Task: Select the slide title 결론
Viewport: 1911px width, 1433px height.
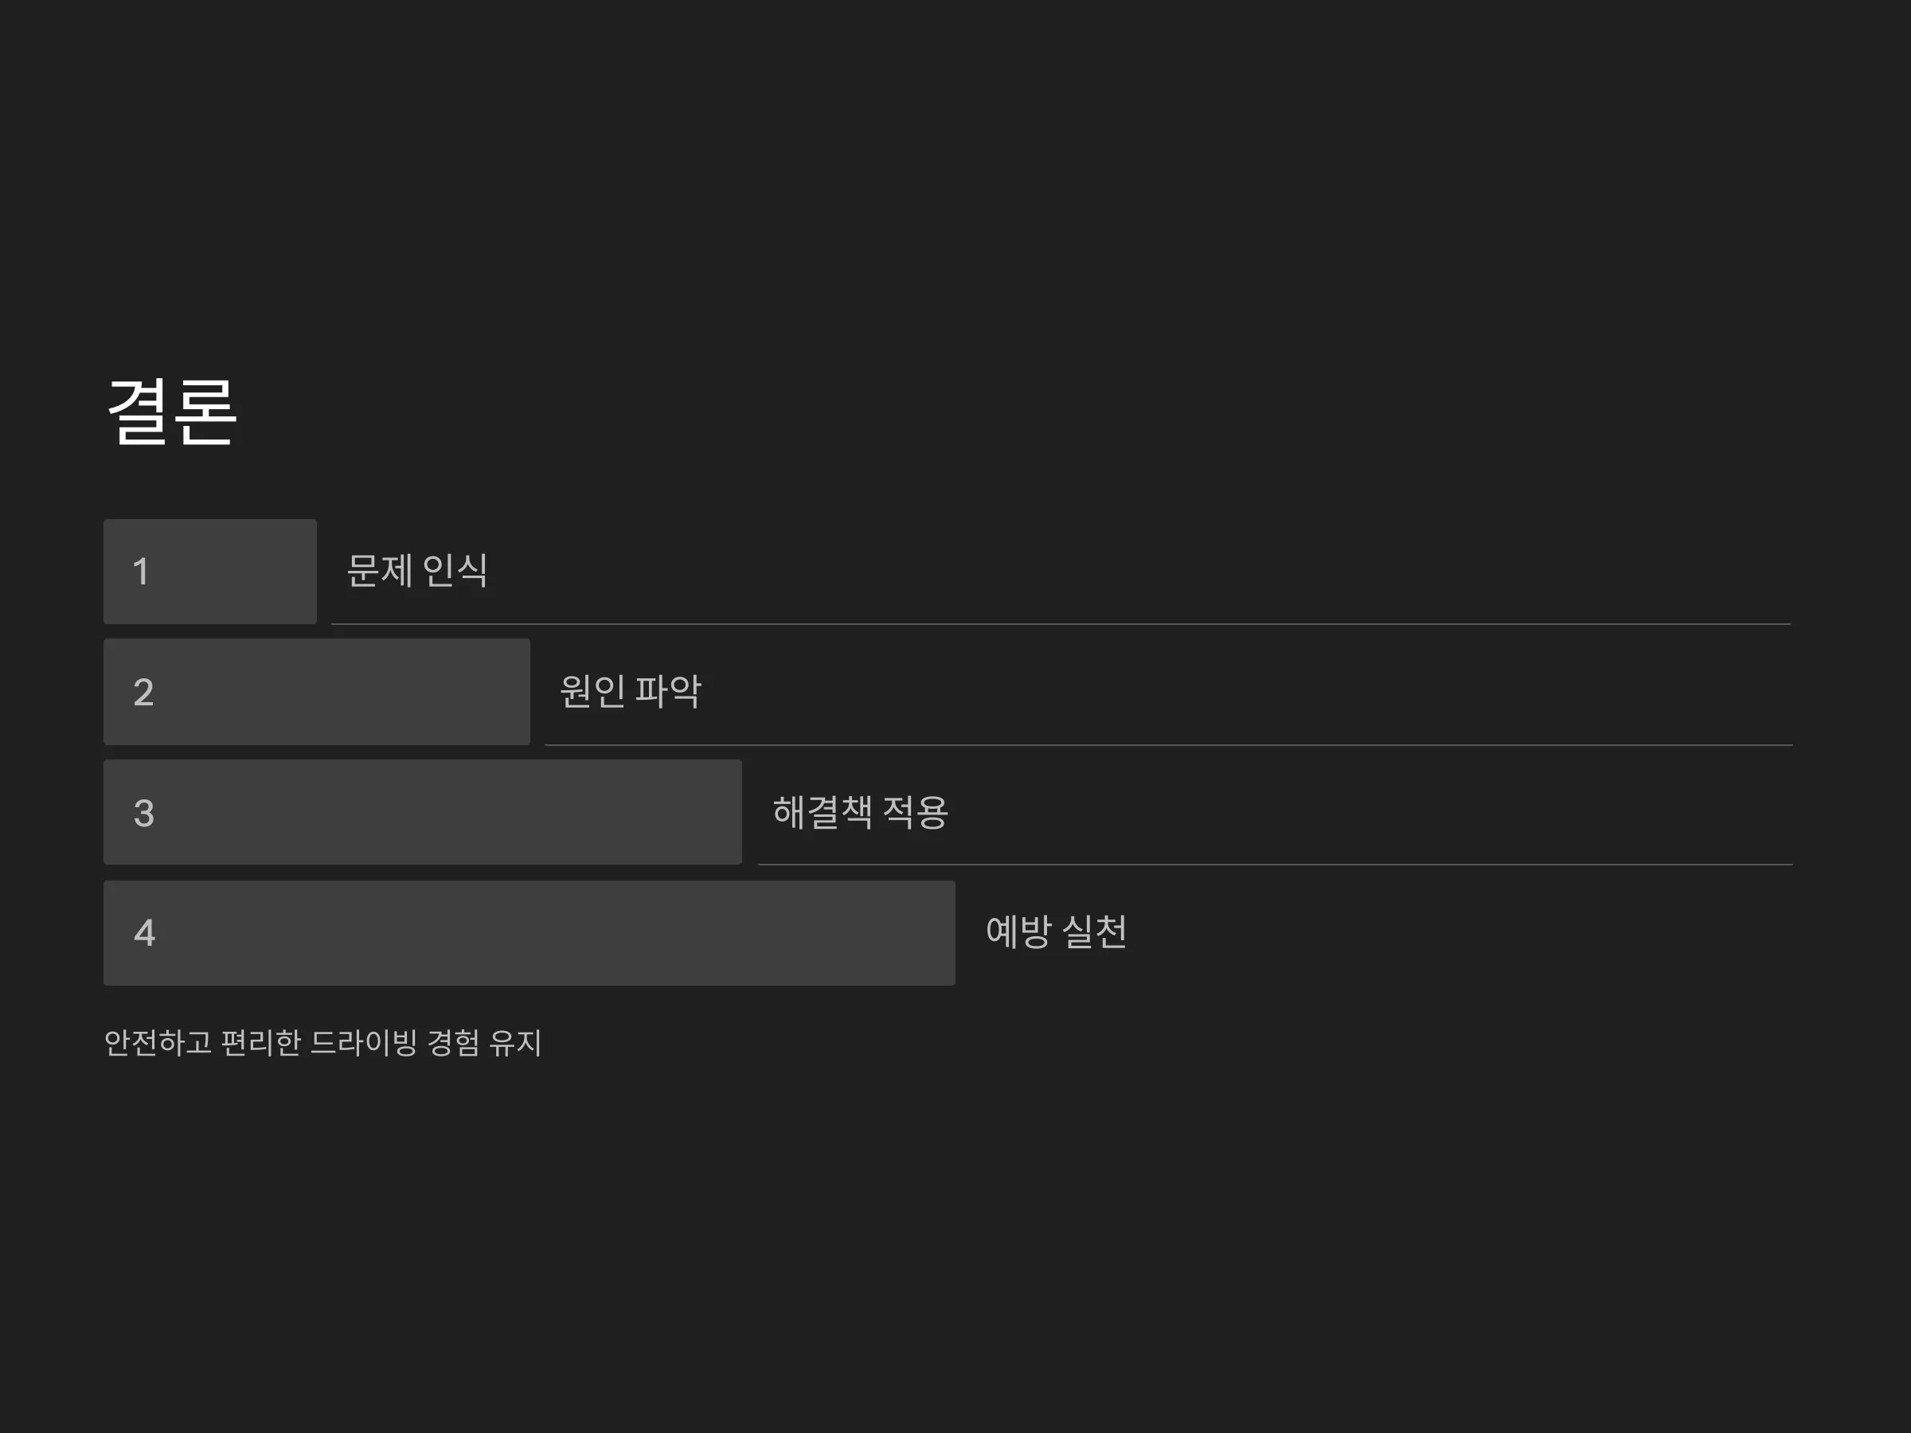Action: click(x=171, y=412)
